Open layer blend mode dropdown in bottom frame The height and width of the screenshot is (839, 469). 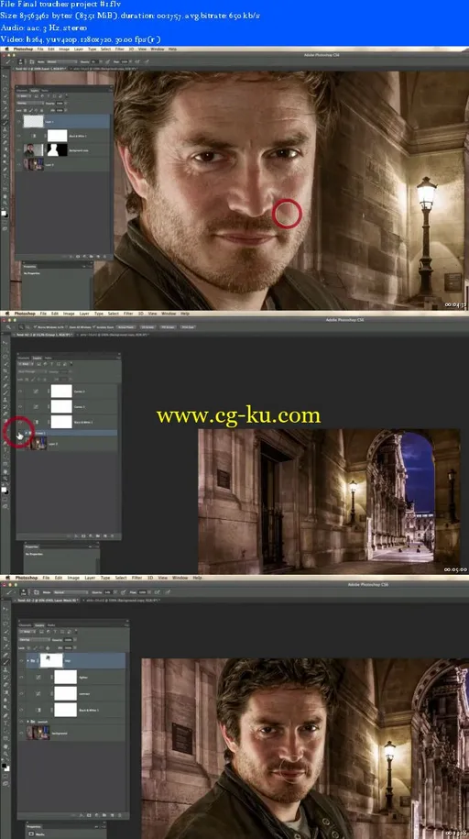35,639
